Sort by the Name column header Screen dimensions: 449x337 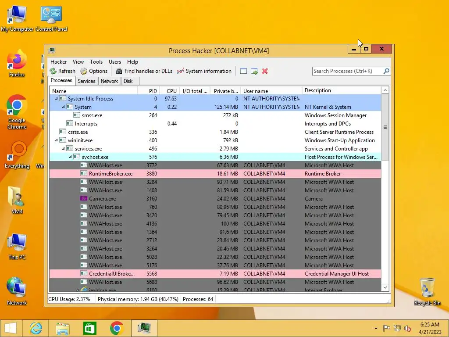[93, 91]
